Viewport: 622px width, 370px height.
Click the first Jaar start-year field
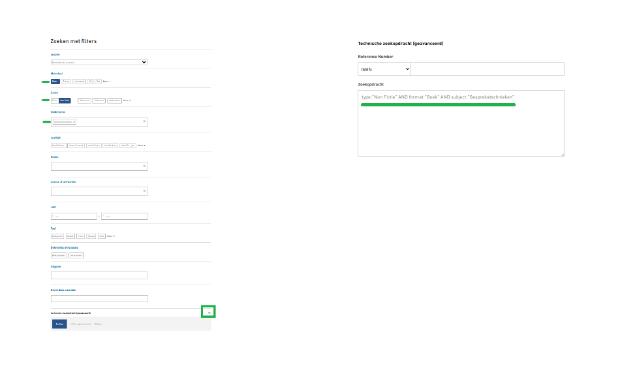click(74, 217)
